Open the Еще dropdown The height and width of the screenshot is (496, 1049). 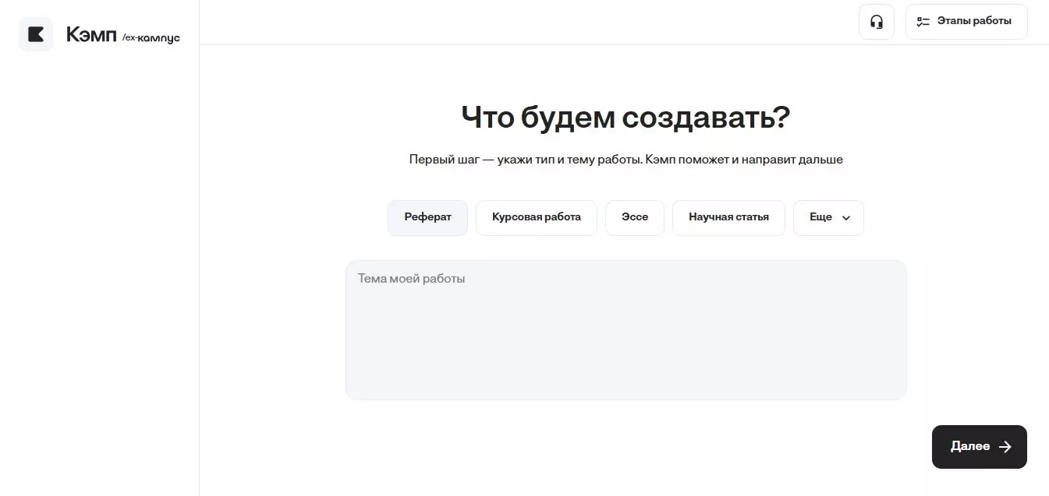[820, 217]
